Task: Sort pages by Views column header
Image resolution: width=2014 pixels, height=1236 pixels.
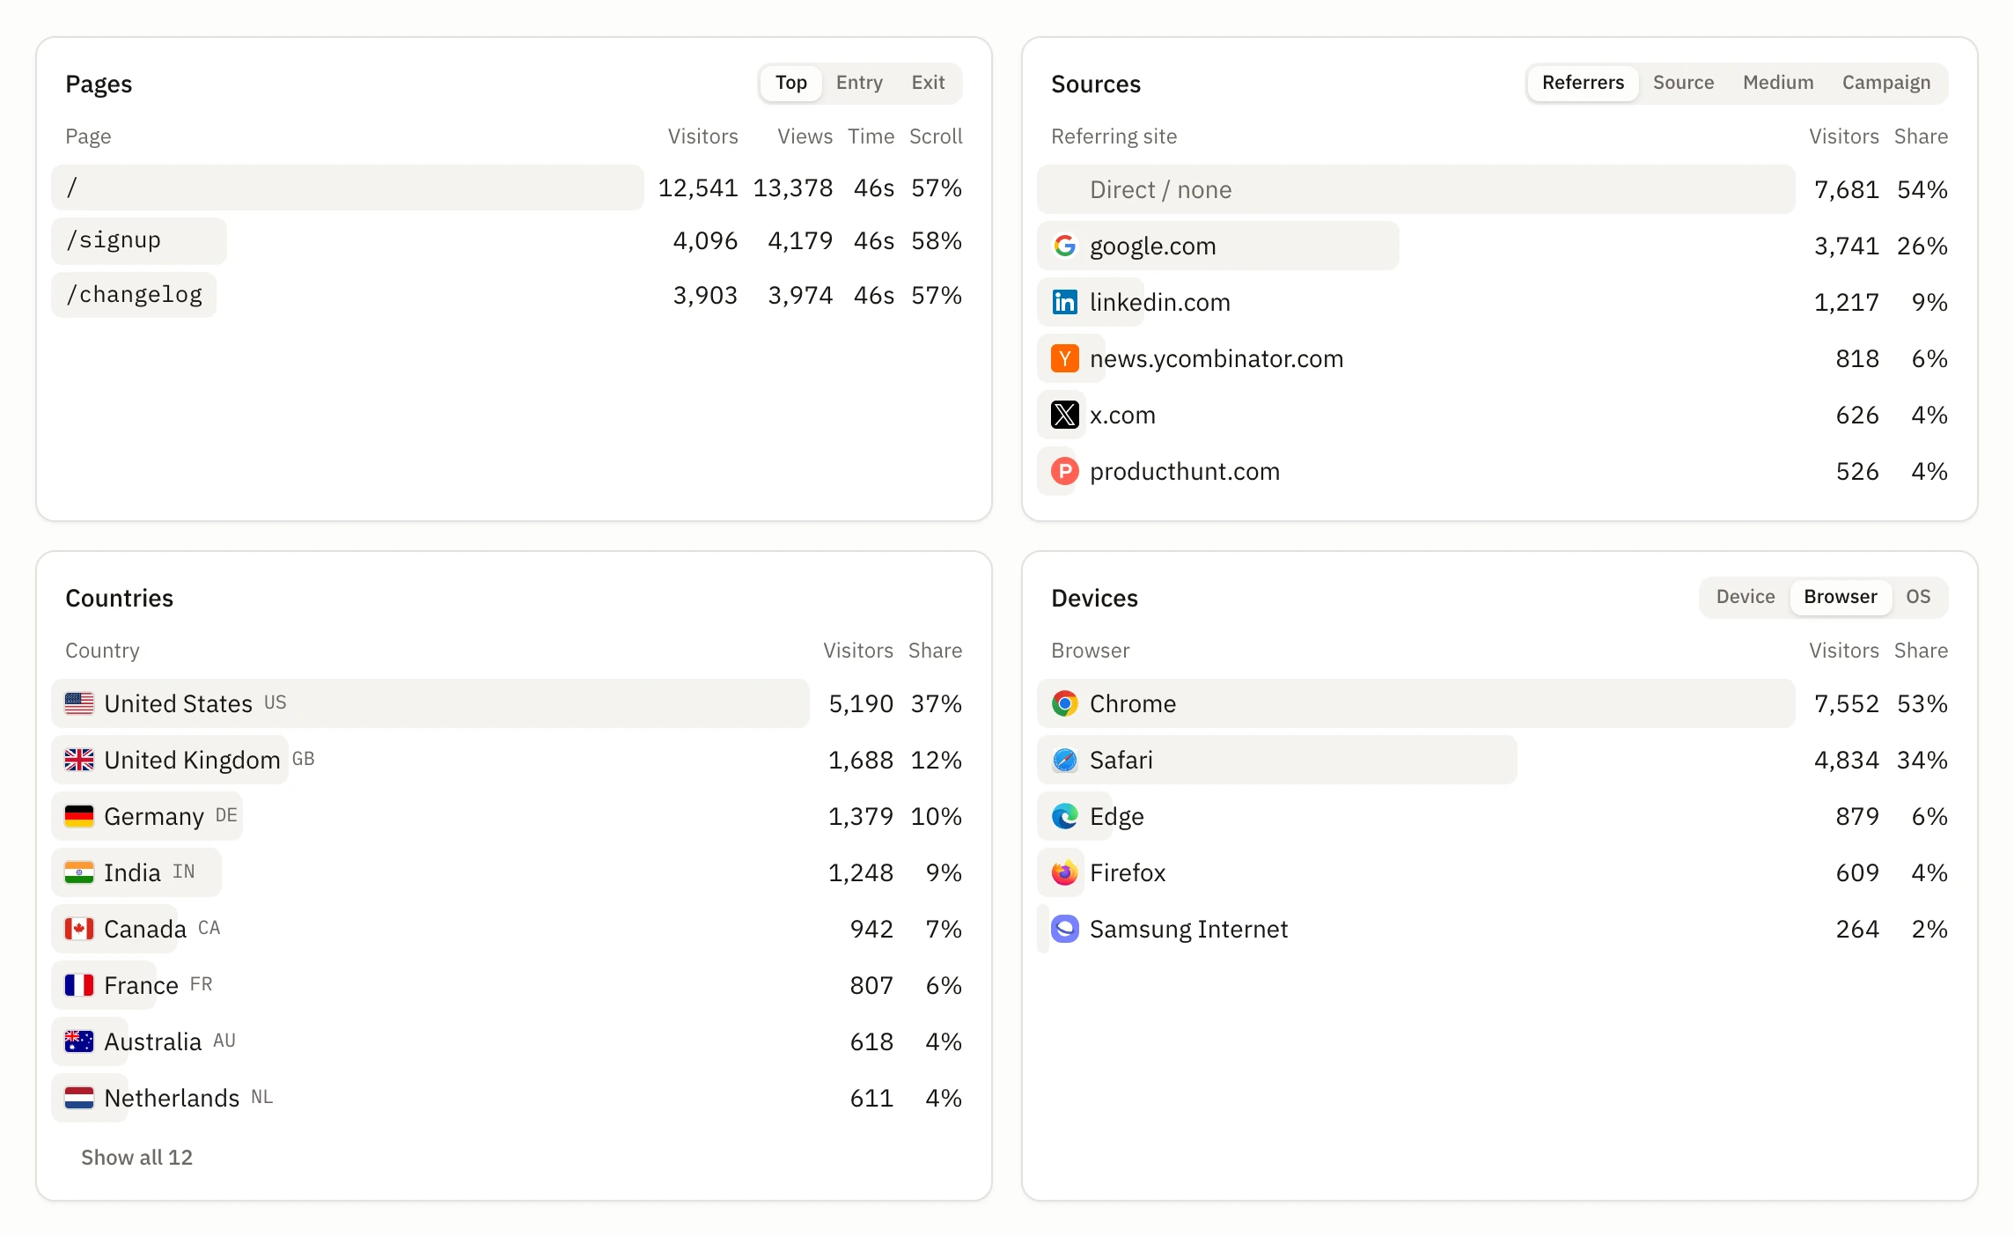Action: [805, 136]
